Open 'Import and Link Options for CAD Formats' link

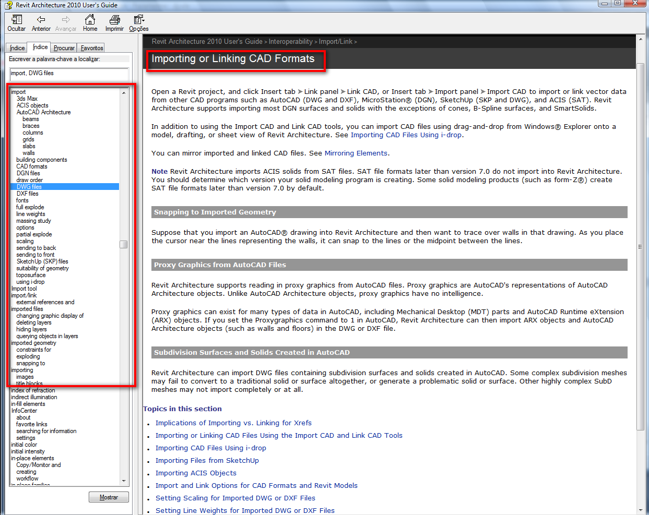256,485
